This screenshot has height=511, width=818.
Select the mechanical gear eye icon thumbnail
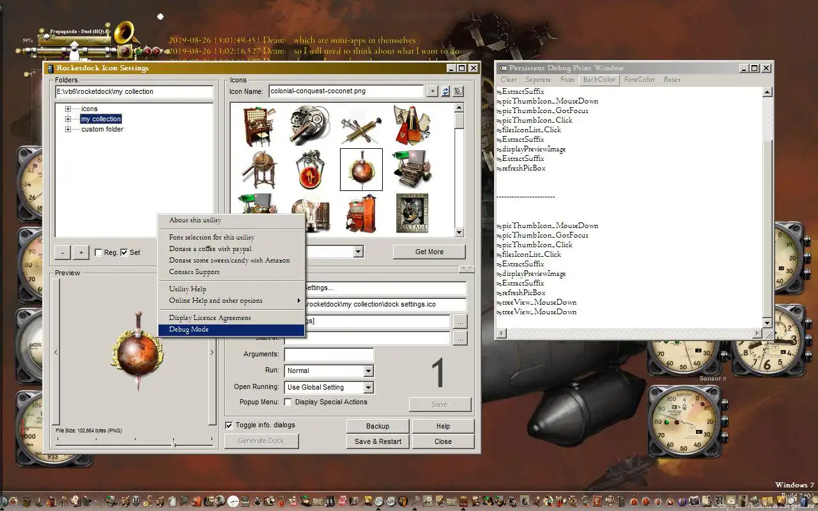[x=310, y=126]
